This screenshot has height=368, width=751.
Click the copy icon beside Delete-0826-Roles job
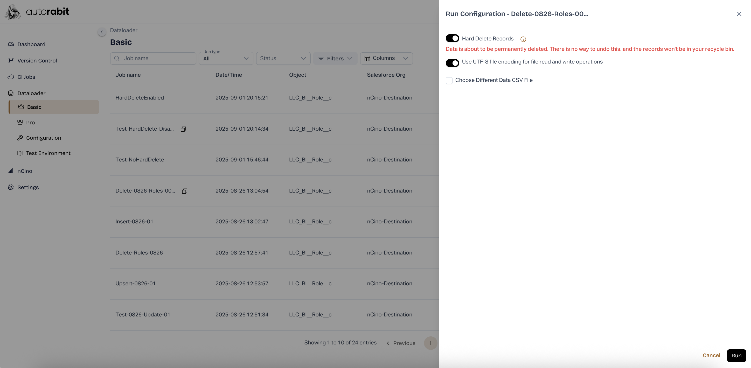pyautogui.click(x=185, y=191)
